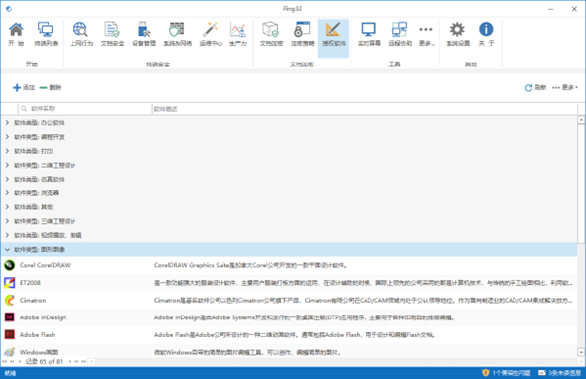This screenshot has width=586, height=379.
Task: Expand the 三维工程设计 software type group
Action: 7,221
